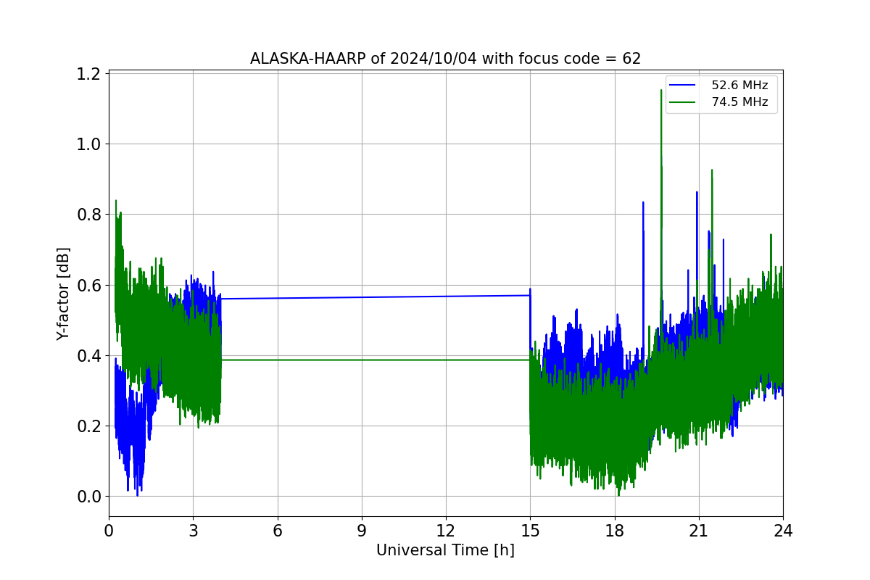Screen dimensions: 870x580
Task: Click the x-axis tick label 0
Action: coord(109,531)
